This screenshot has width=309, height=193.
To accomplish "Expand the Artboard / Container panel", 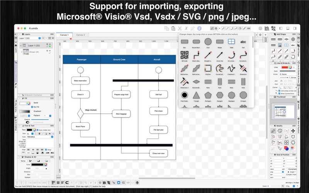I will click(x=20, y=95).
